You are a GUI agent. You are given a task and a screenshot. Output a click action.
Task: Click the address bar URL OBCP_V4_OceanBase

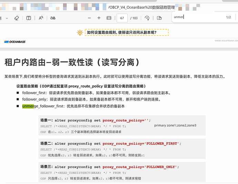tap(141, 7)
